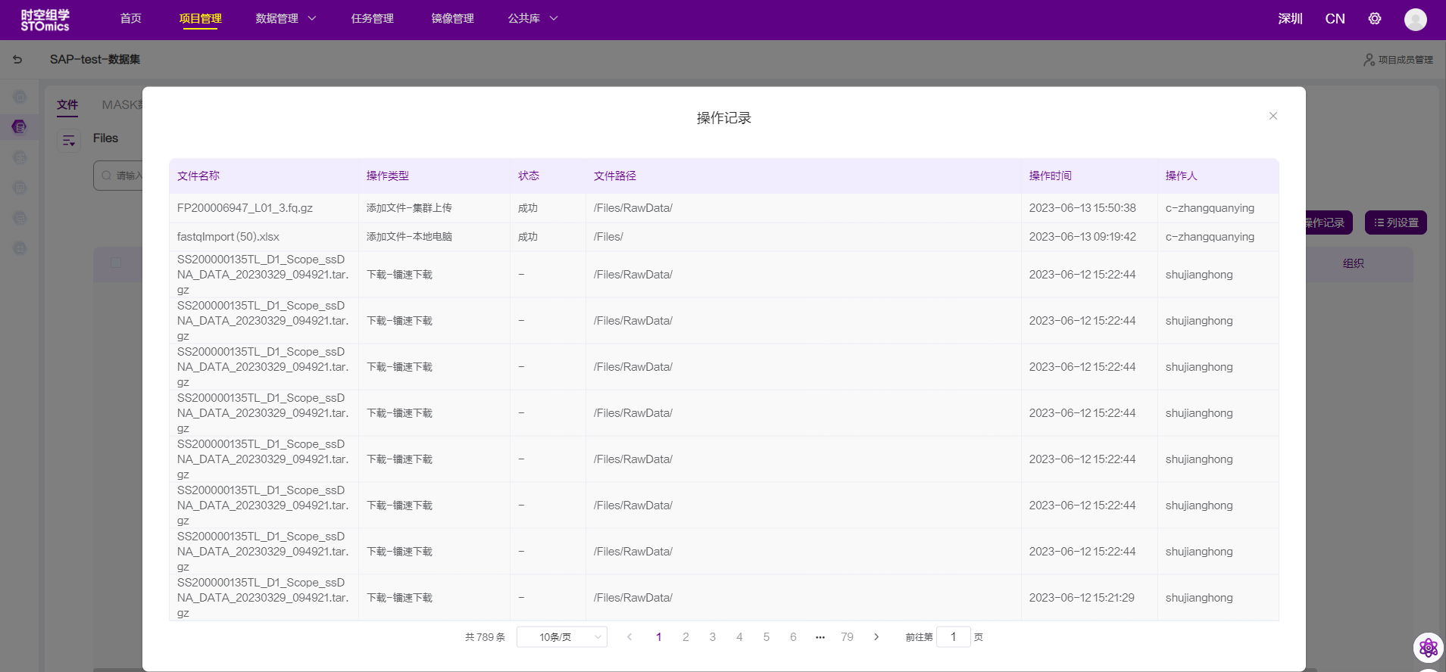Open the settings gear icon in header

pyautogui.click(x=1374, y=19)
